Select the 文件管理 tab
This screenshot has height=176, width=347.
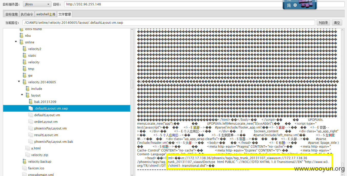[x=64, y=14]
